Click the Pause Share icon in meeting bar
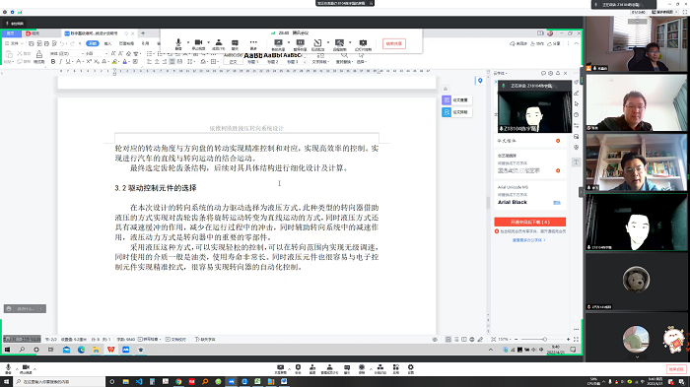Image resolution: width=690 pixels, height=387 pixels. [x=300, y=42]
